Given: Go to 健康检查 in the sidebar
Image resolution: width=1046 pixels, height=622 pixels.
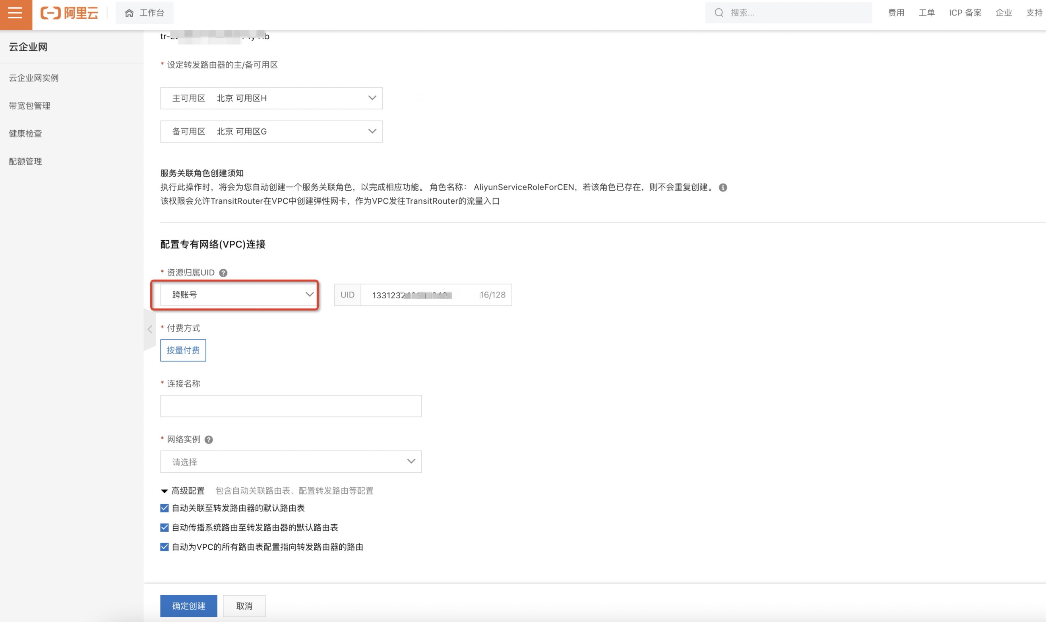Looking at the screenshot, I should (x=25, y=133).
